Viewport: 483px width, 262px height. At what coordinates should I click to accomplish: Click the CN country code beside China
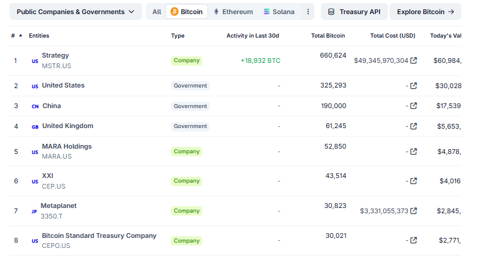35,106
